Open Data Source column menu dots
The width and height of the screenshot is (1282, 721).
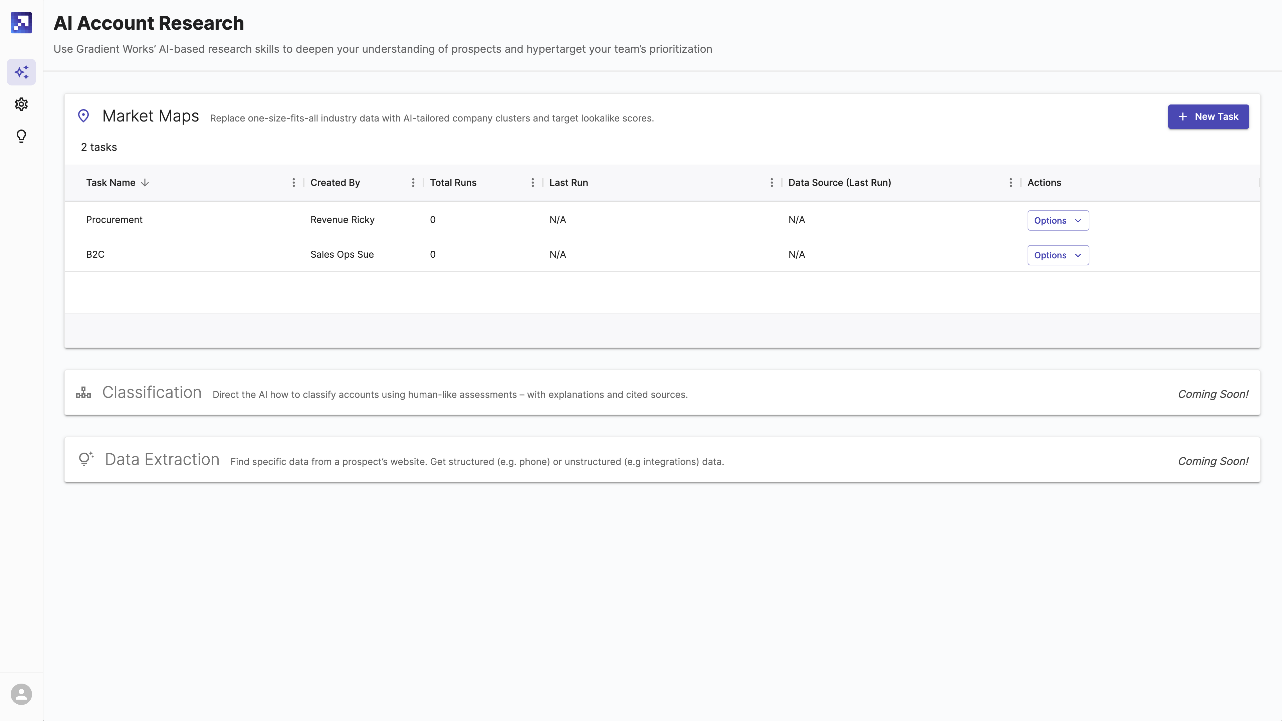pos(1010,183)
